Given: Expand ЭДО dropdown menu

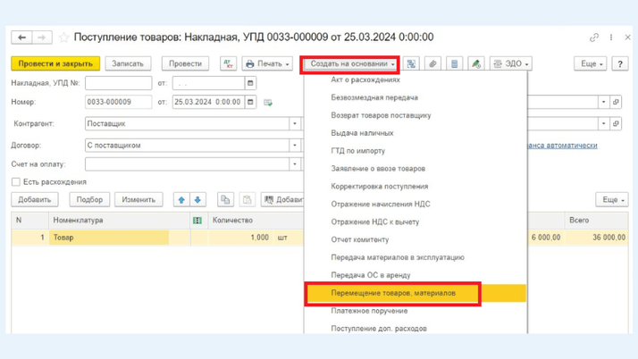Looking at the screenshot, I should pyautogui.click(x=511, y=63).
